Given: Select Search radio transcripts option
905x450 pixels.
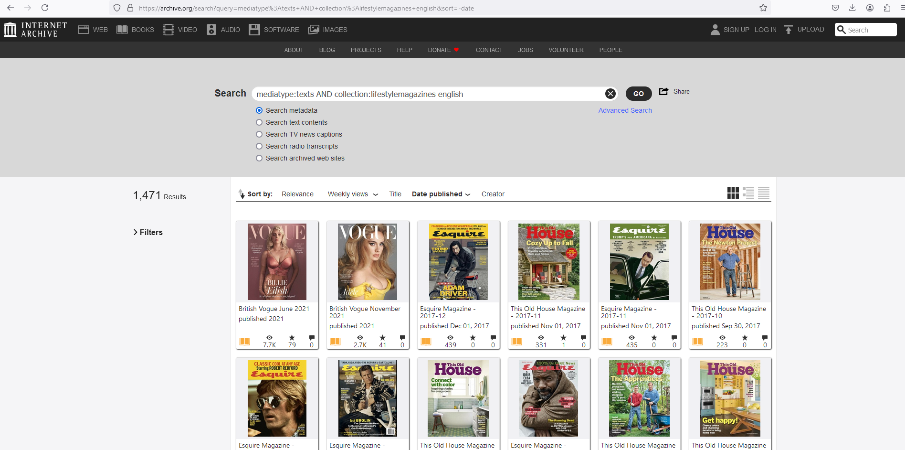Looking at the screenshot, I should [259, 146].
